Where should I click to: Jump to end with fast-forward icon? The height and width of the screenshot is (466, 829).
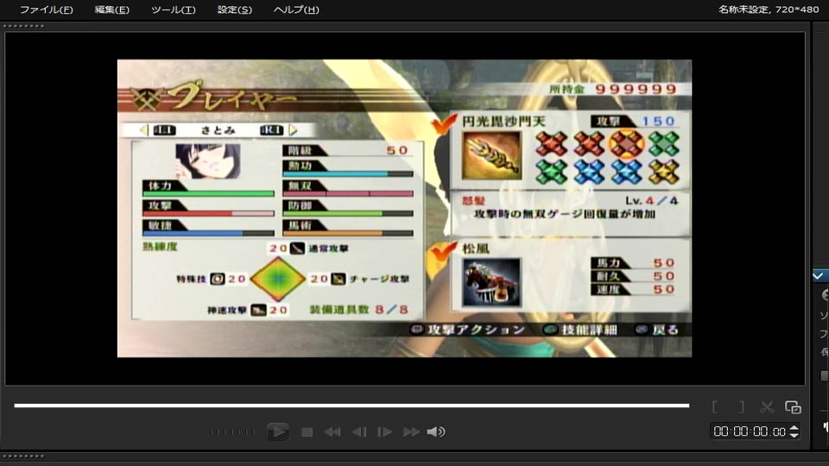(411, 432)
